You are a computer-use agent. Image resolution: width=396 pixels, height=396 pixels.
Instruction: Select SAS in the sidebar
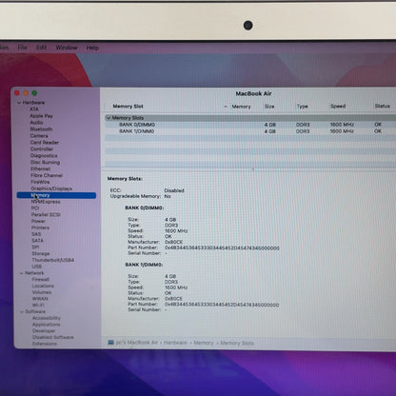tap(36, 234)
